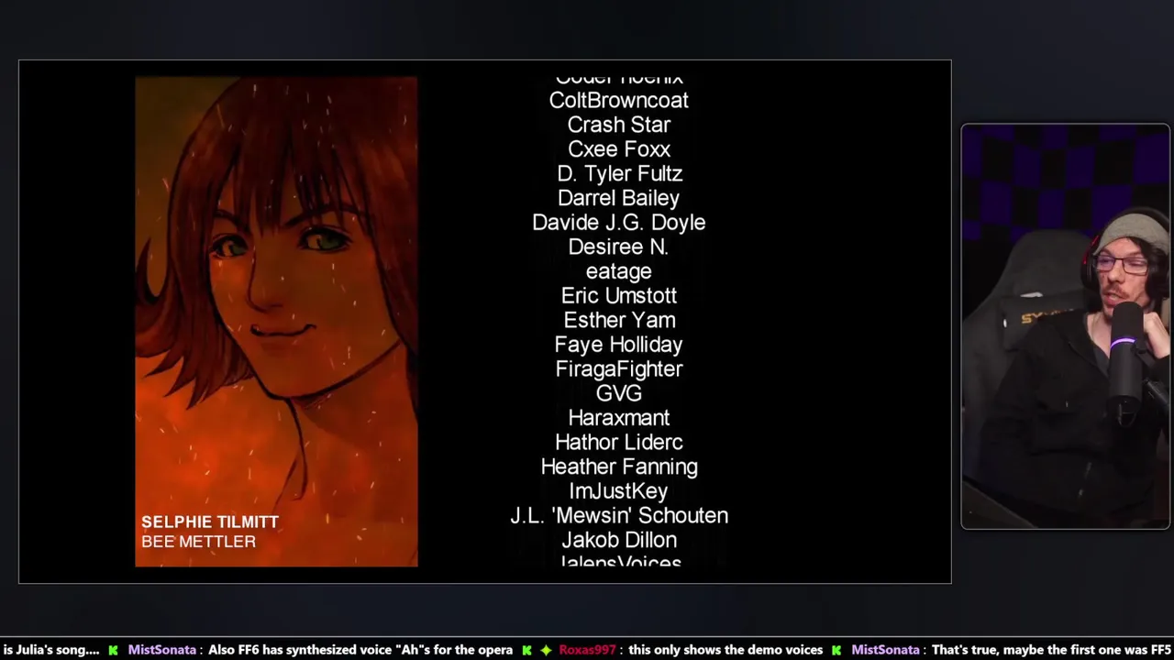
Task: Click the Roxas997 username in chat ticker
Action: coord(587,650)
